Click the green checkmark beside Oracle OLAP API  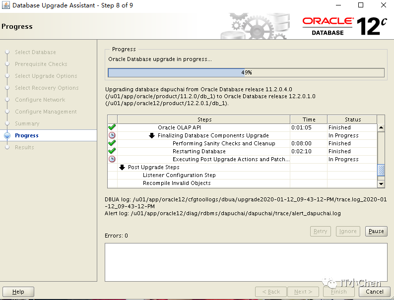click(112, 127)
